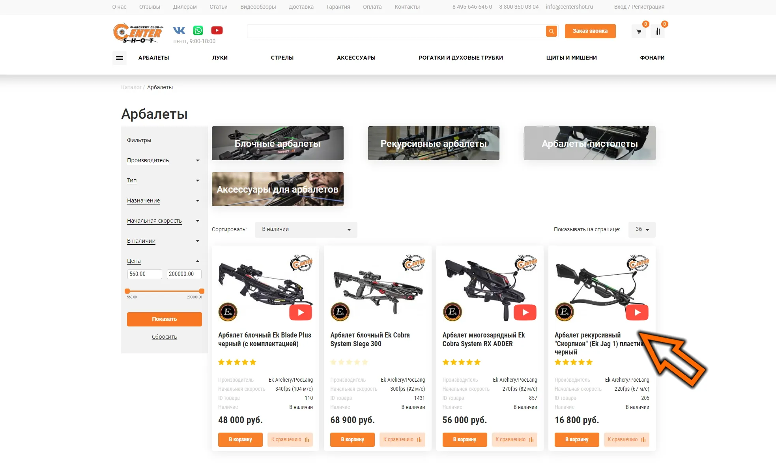776x463 pixels.
Task: Open the Сортировать dropdown
Action: pyautogui.click(x=306, y=230)
